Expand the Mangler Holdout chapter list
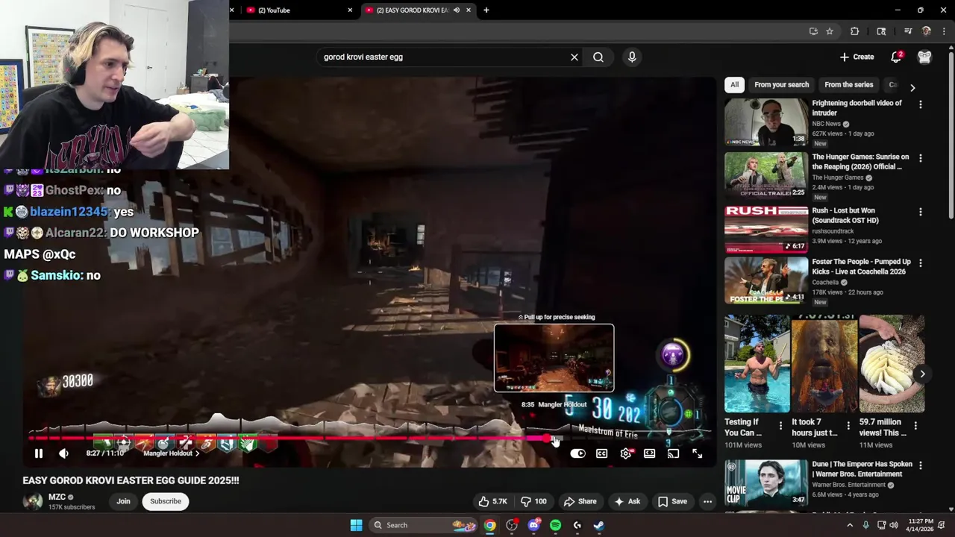This screenshot has height=537, width=955. [171, 453]
